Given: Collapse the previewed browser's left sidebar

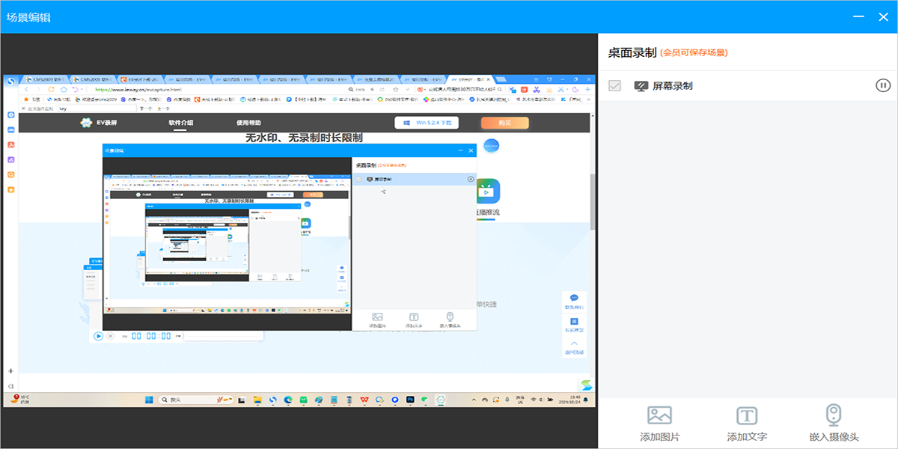Looking at the screenshot, I should point(11,385).
